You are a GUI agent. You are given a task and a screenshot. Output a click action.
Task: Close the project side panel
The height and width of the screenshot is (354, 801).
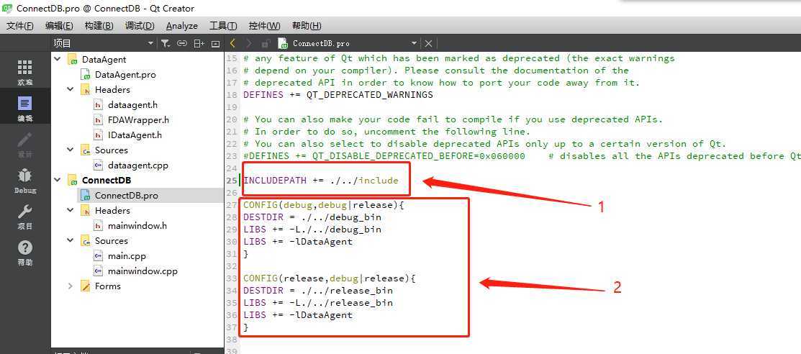tap(216, 44)
